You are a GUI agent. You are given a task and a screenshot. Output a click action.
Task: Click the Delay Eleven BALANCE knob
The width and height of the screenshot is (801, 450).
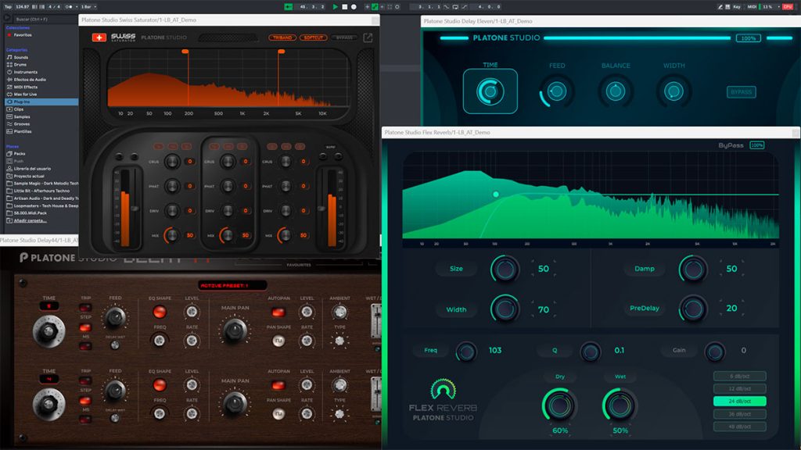pyautogui.click(x=616, y=92)
